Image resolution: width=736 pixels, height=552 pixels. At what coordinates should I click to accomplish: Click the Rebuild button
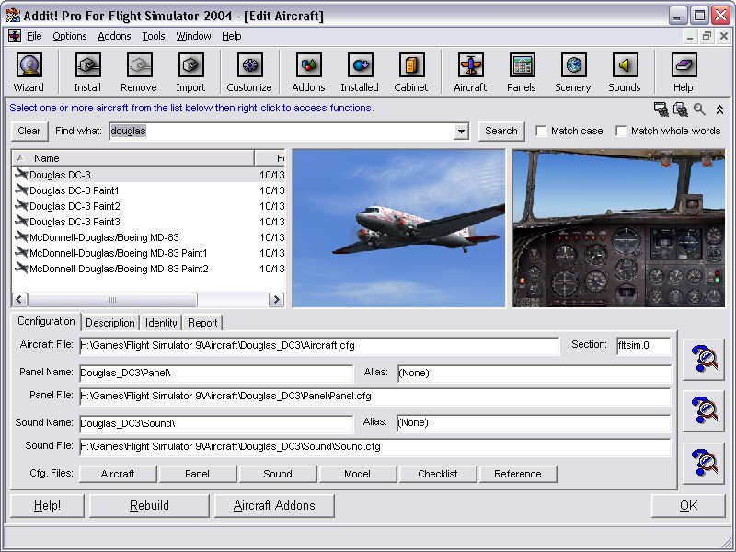149,505
